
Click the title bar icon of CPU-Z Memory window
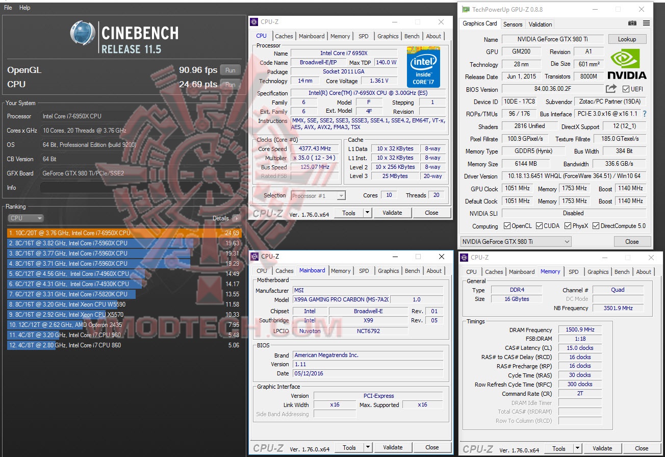tap(465, 258)
